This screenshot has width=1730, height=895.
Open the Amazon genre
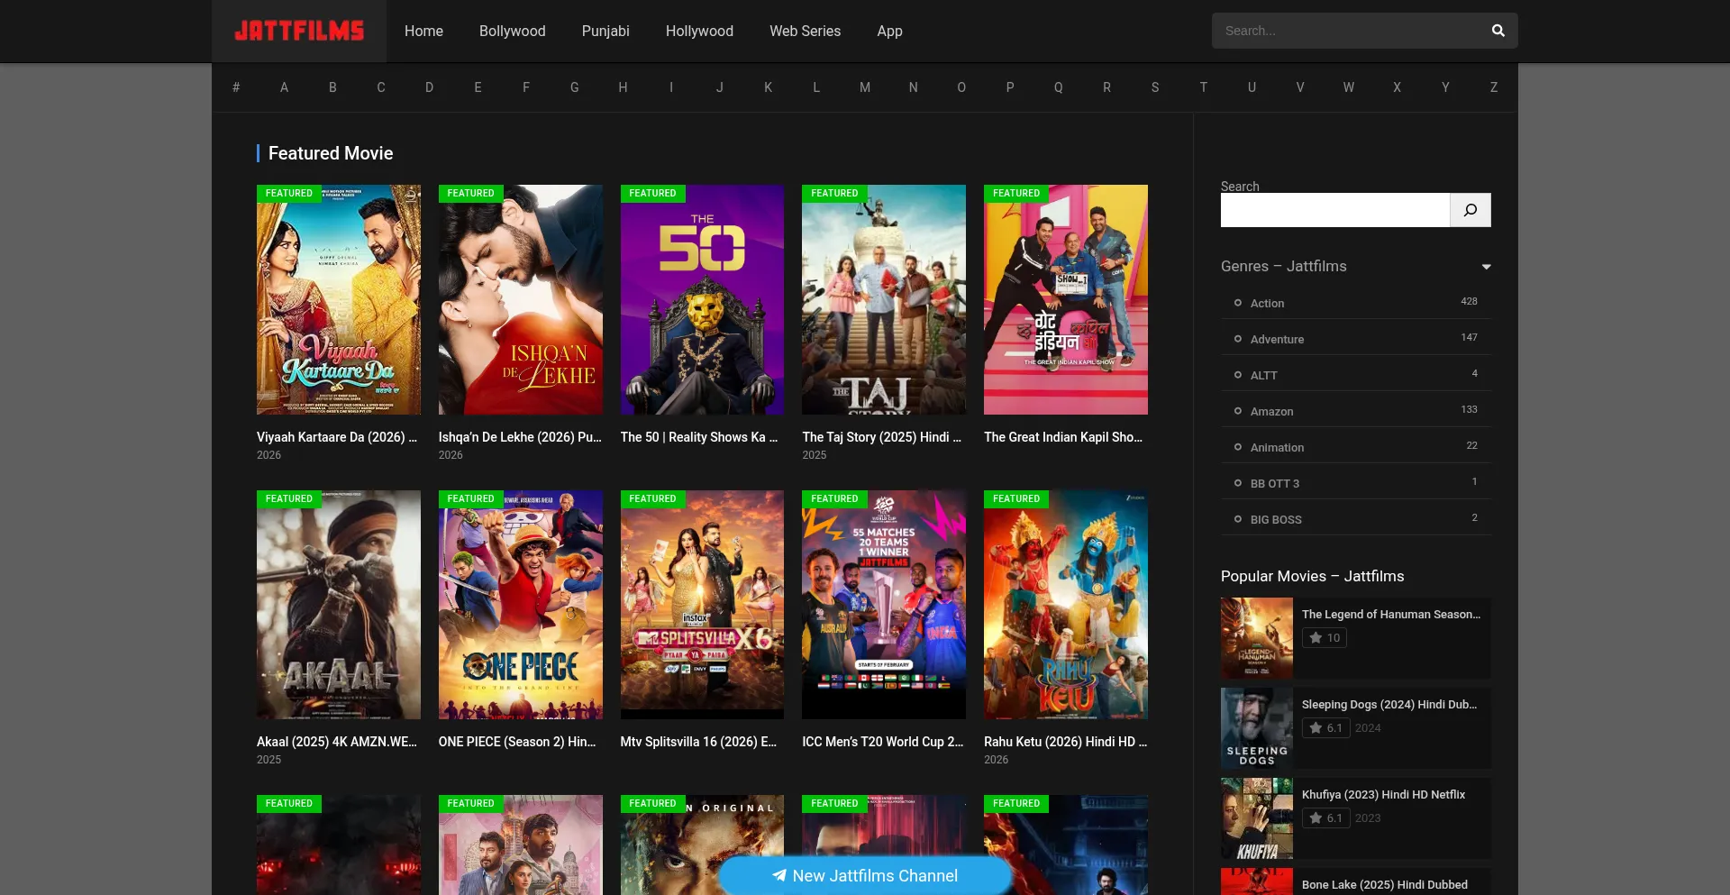click(1271, 412)
